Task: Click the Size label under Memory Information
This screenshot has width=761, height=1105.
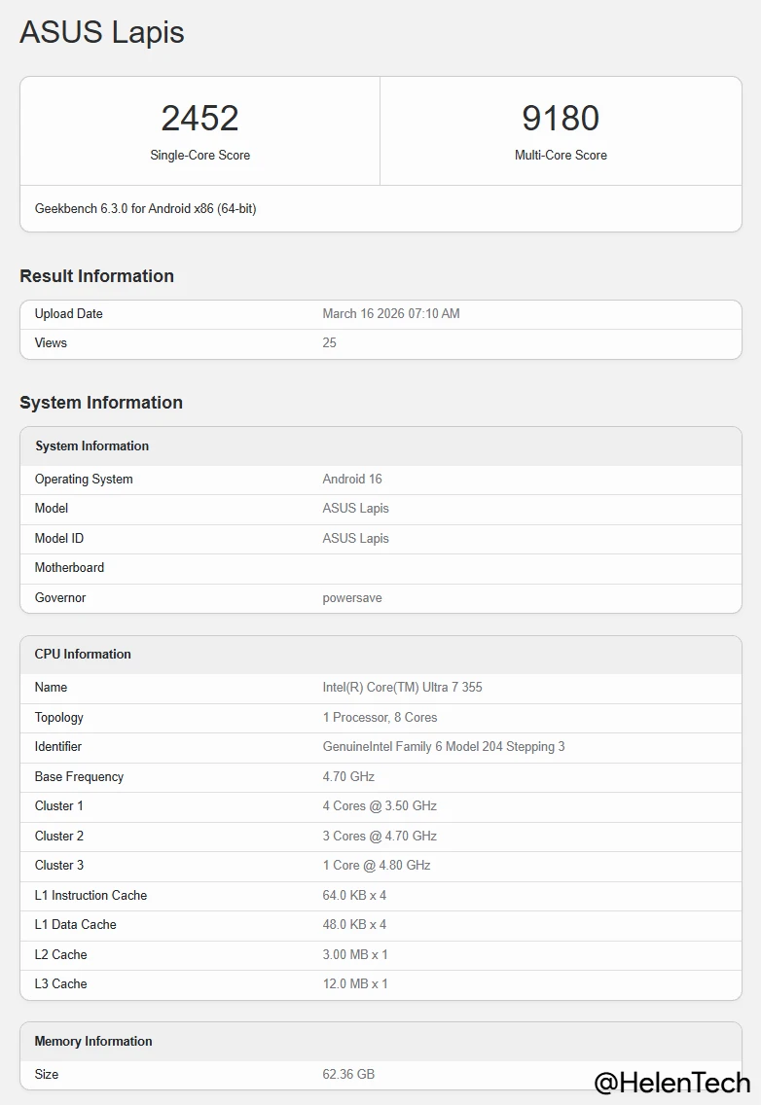Action: (47, 1075)
